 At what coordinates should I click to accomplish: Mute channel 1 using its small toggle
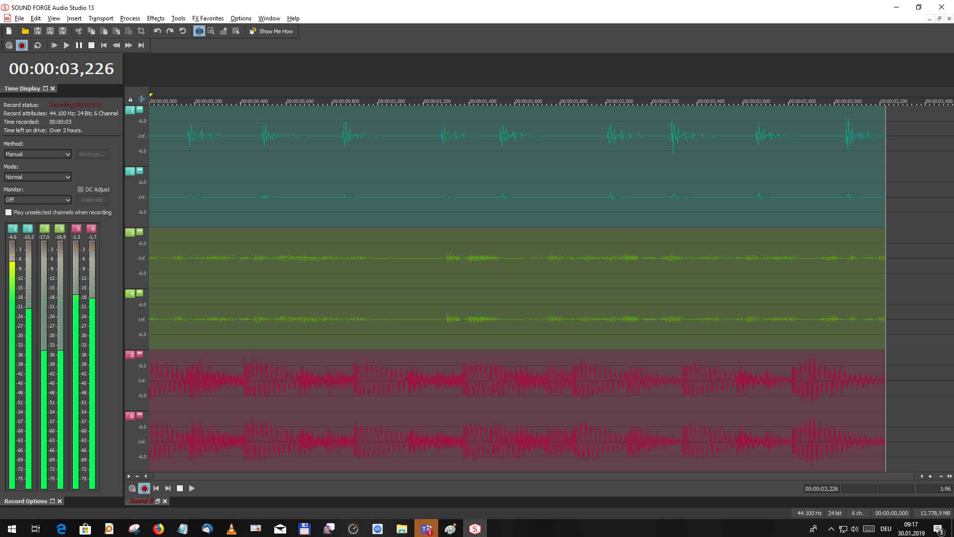point(140,110)
